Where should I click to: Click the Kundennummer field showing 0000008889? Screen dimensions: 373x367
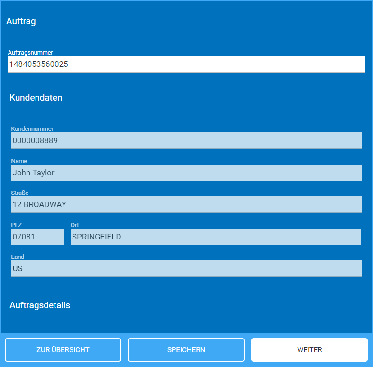186,141
